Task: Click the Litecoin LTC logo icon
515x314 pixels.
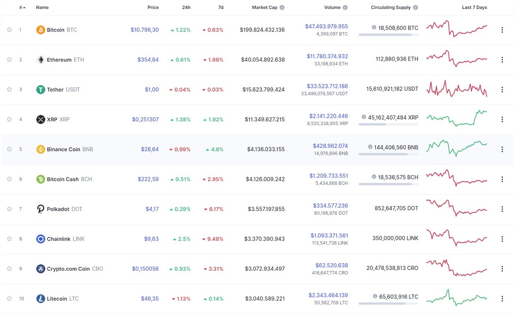Action: tap(41, 299)
